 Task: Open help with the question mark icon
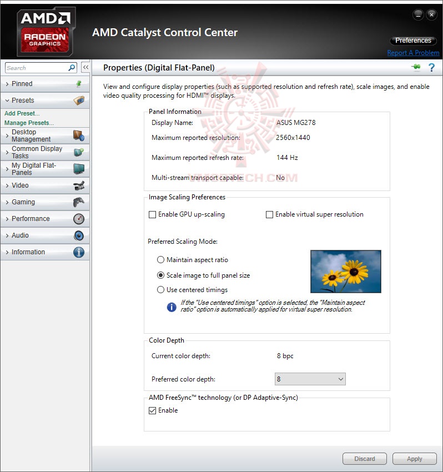coord(431,67)
